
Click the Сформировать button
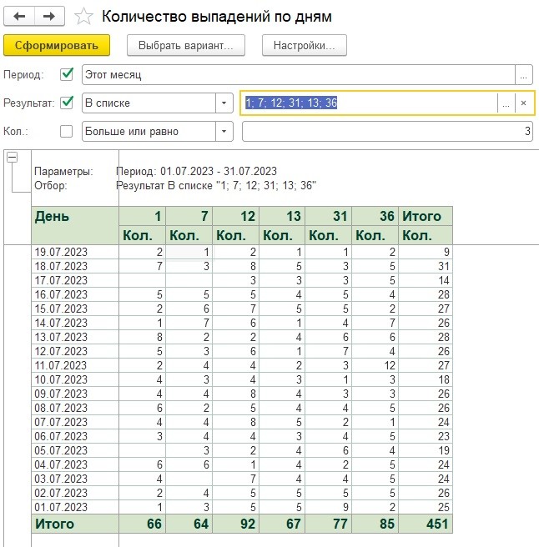[57, 45]
